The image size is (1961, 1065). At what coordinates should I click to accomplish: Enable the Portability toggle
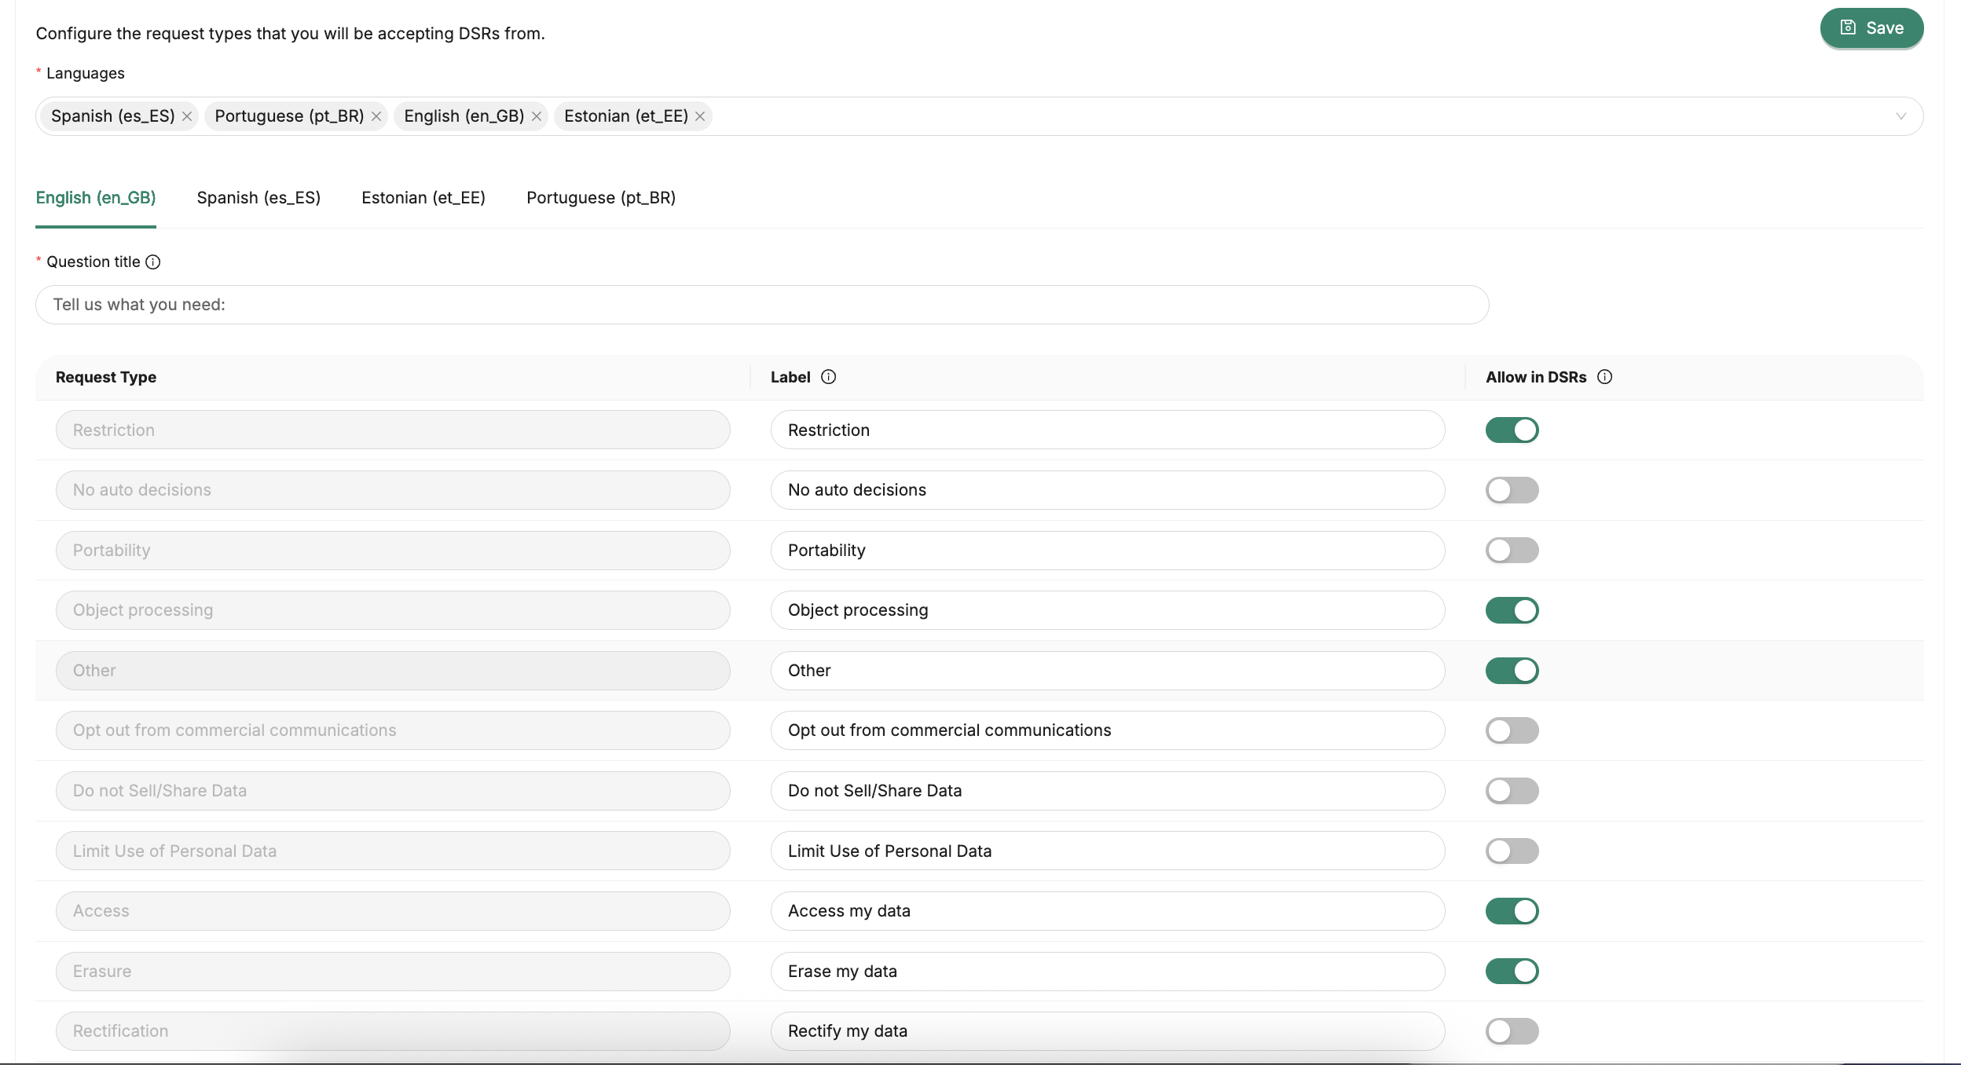[x=1512, y=551]
